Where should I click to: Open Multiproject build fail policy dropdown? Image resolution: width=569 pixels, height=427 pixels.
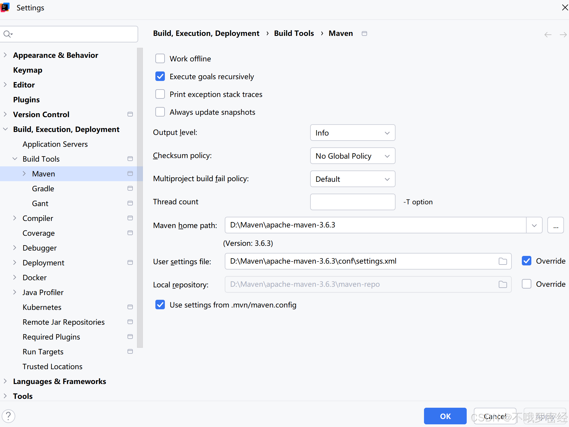coord(353,179)
